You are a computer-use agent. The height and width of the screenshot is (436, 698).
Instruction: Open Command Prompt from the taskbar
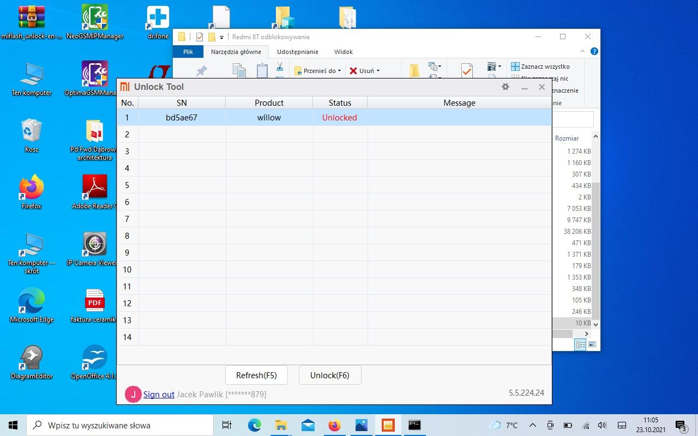point(414,425)
